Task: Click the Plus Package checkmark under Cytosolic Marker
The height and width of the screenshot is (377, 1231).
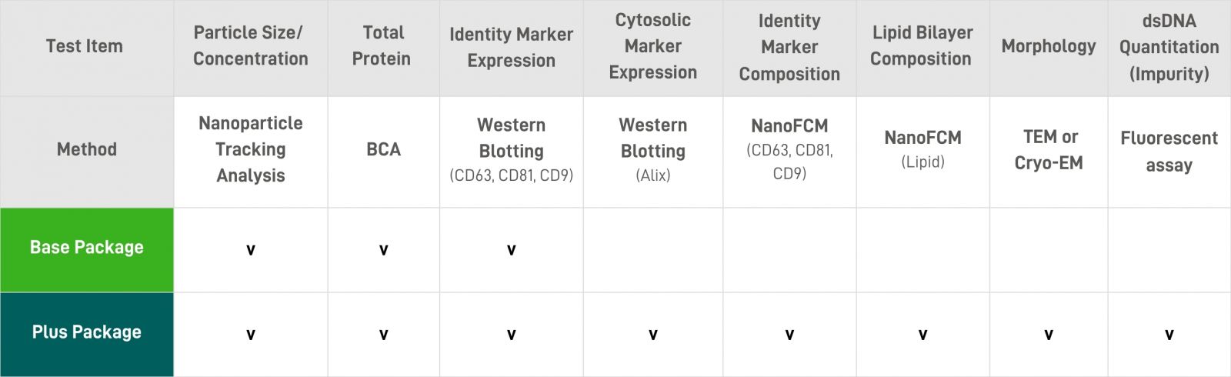Action: click(x=653, y=335)
